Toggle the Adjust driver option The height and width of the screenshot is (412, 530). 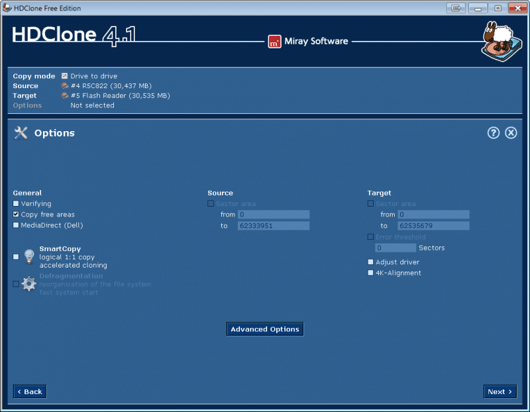pos(370,262)
